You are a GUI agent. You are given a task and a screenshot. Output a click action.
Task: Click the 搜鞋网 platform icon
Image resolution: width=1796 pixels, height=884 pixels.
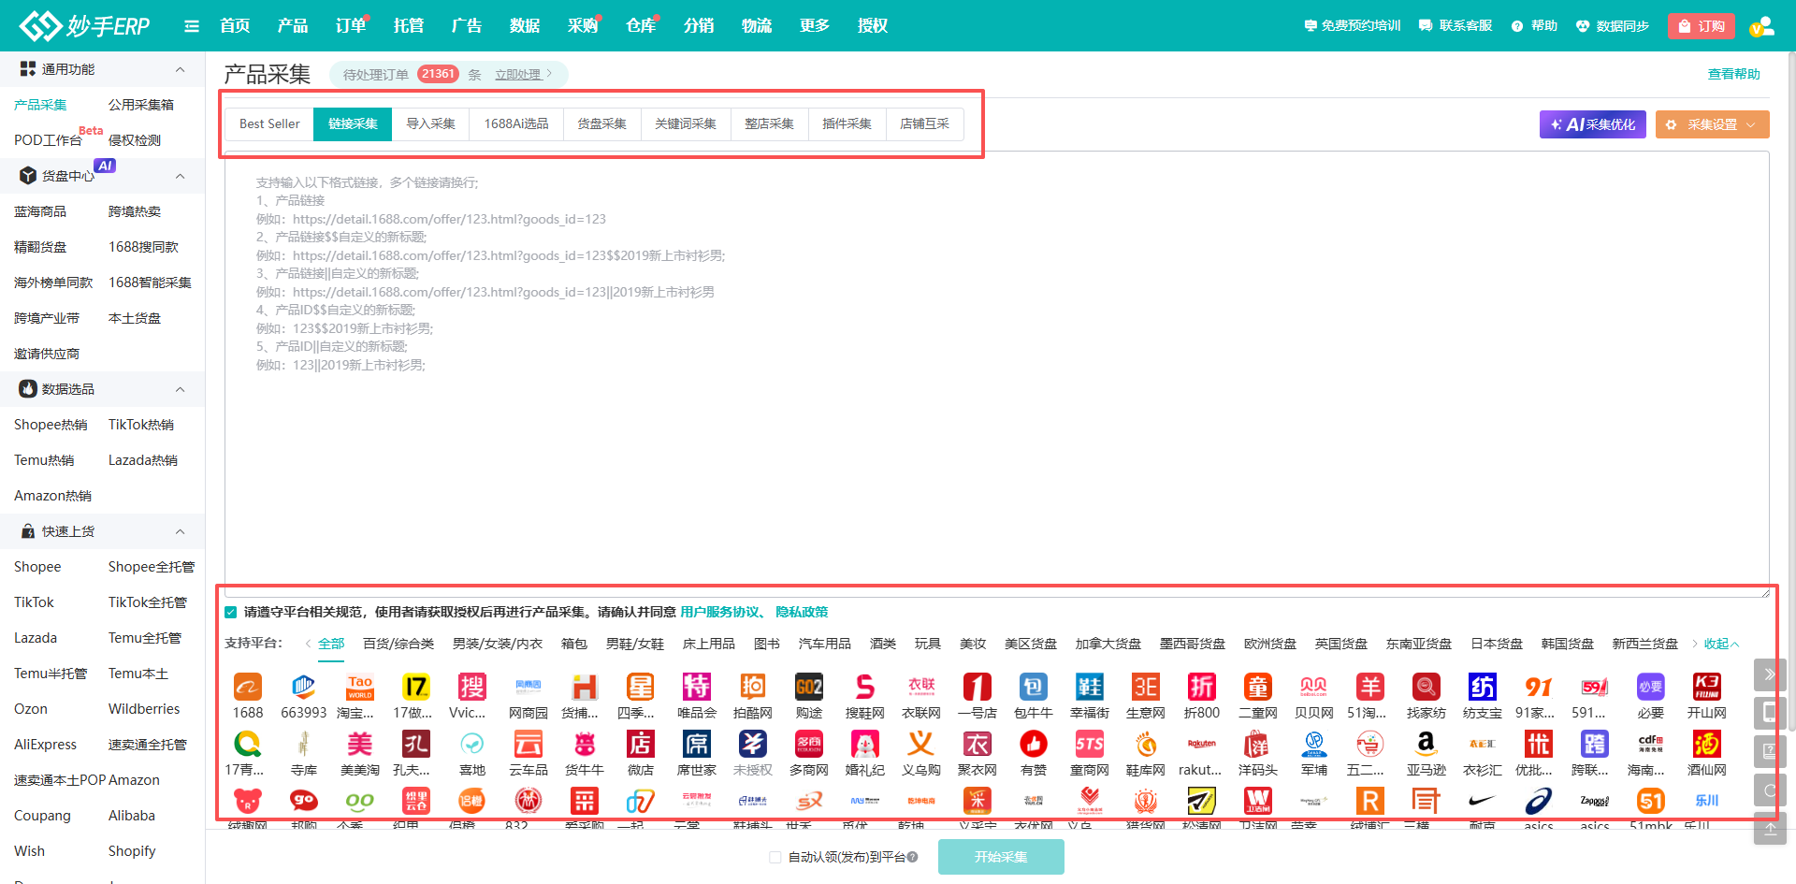865,688
